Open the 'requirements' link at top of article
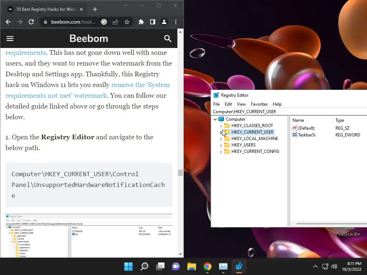The image size is (367, 275). coord(25,53)
